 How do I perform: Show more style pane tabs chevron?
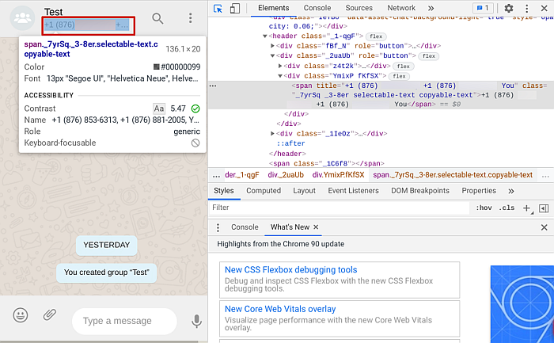pos(511,191)
